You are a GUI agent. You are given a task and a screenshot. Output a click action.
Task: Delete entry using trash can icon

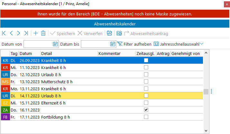coord(43,33)
